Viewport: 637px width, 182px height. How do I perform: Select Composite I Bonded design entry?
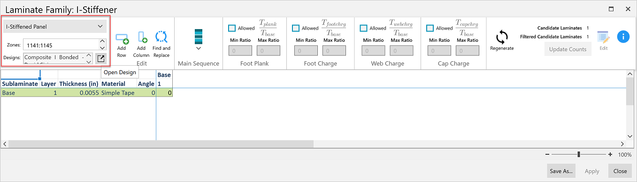(x=54, y=57)
